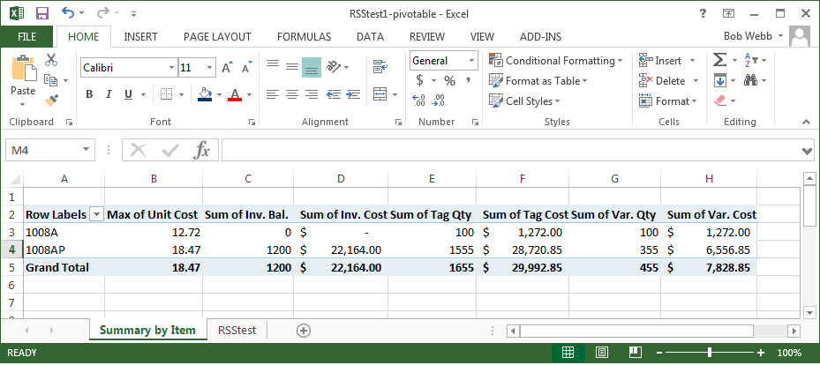820x365 pixels.
Task: Expand the formula bar chevron
Action: 807,151
